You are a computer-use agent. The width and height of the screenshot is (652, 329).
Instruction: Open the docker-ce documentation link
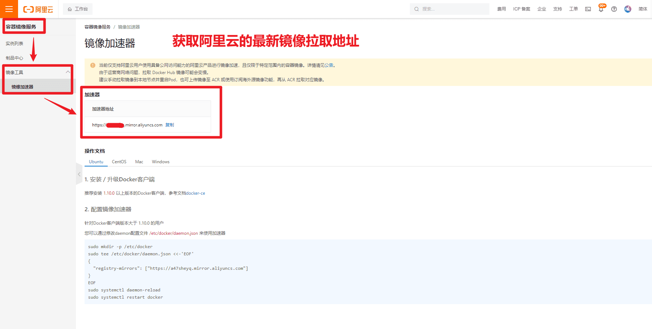[196, 193]
